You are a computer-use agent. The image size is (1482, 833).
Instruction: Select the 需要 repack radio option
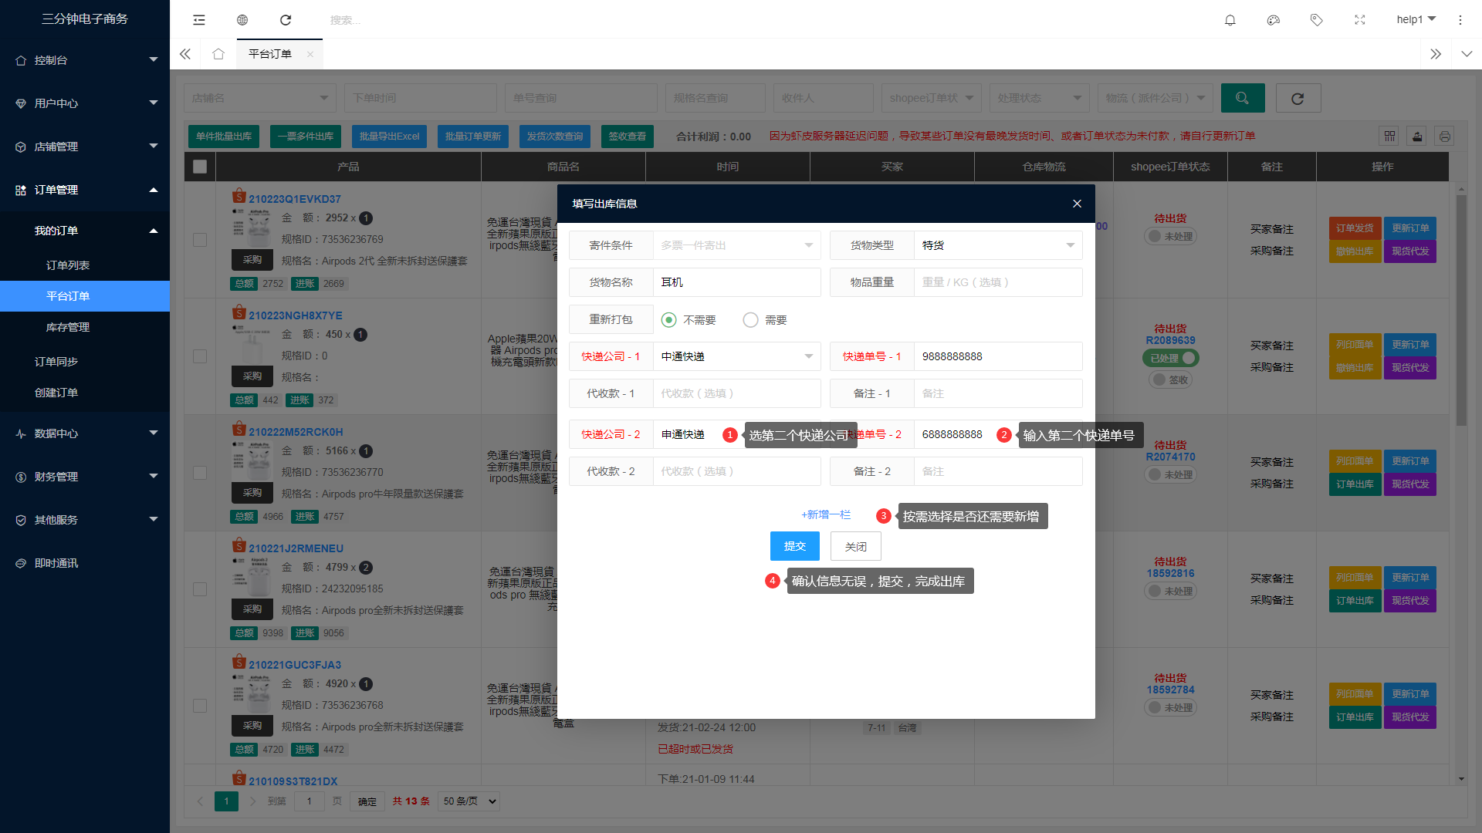tap(750, 320)
